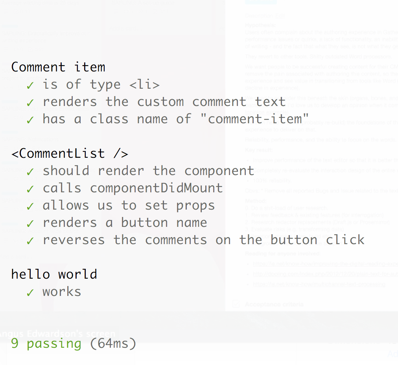Open the multichannel-text-processing link
Image resolution: width=398 pixels, height=365 pixels.
click(319, 284)
